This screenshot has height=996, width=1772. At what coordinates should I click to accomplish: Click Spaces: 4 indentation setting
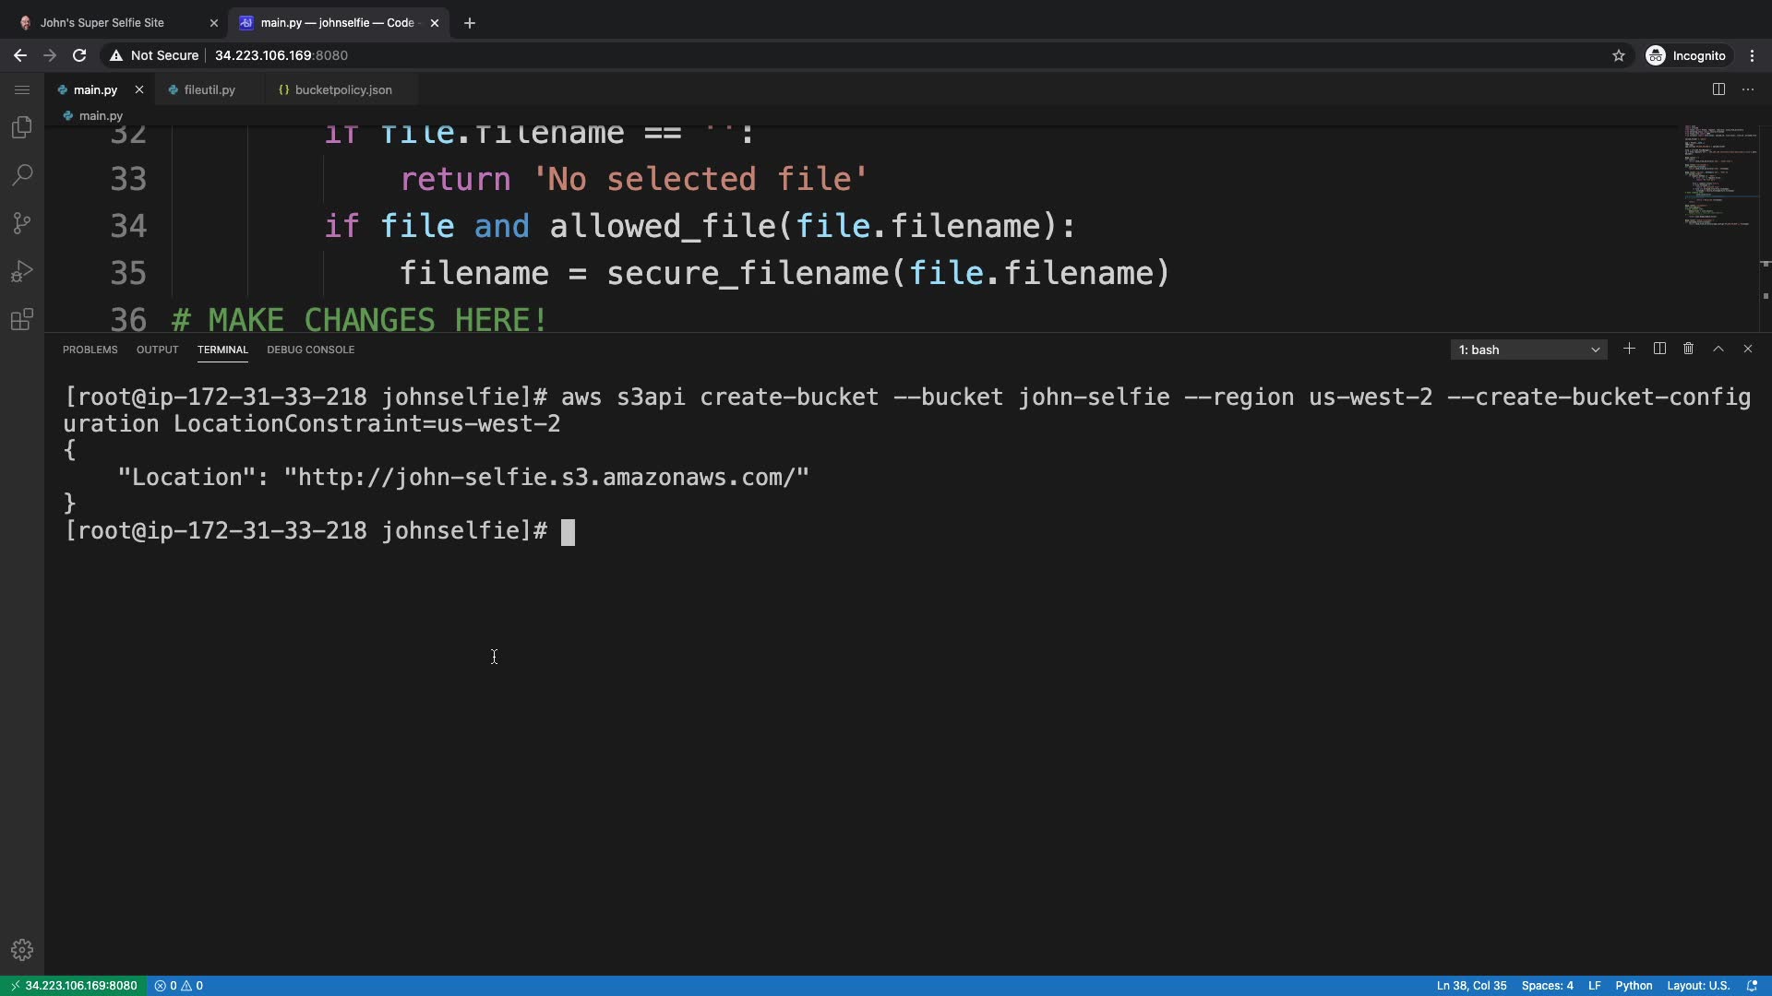click(x=1547, y=986)
